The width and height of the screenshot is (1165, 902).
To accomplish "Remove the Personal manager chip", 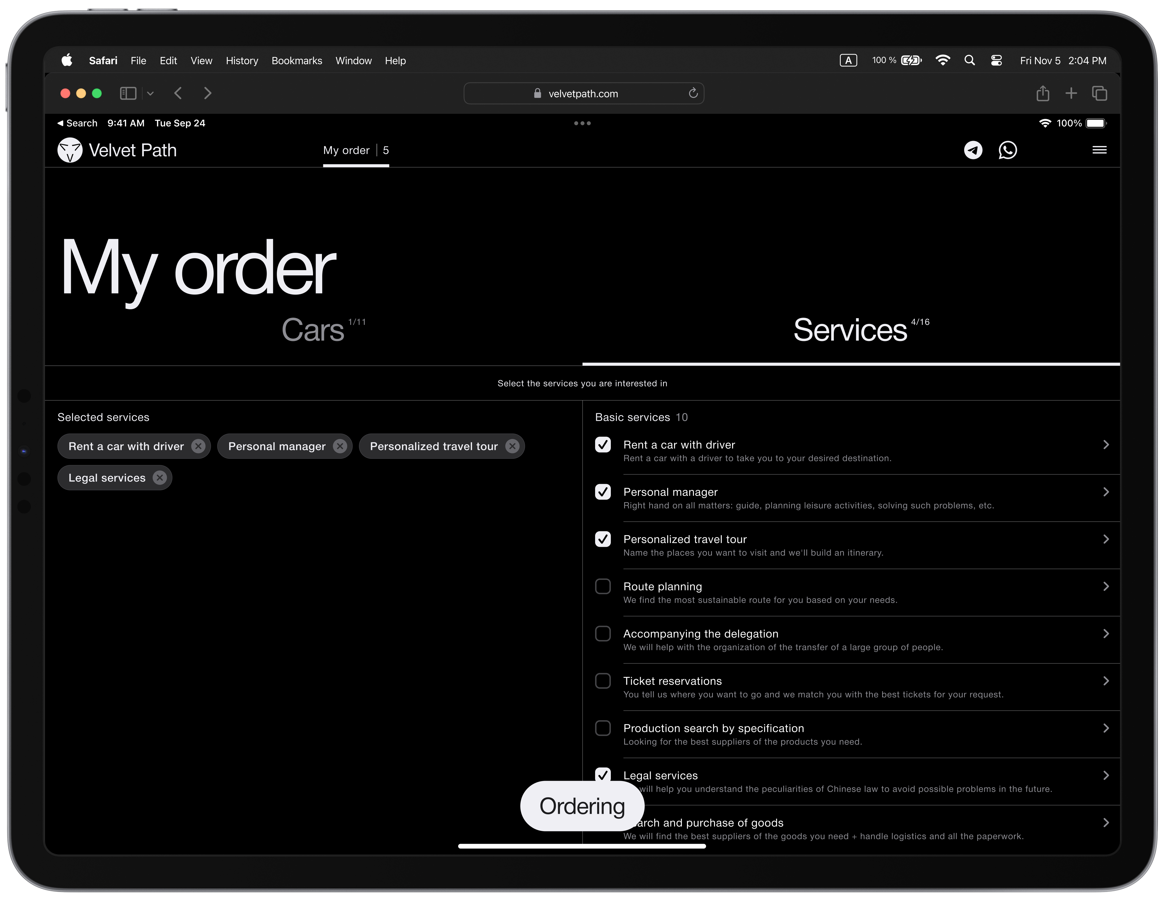I will (x=340, y=446).
